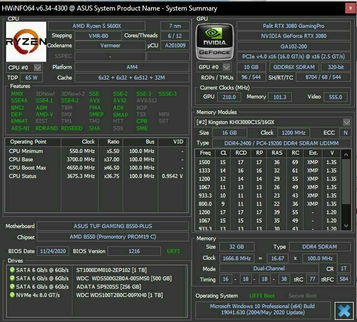Open the GPU #0 selector dropdown
Screen dimensions: 357x322
226,67
